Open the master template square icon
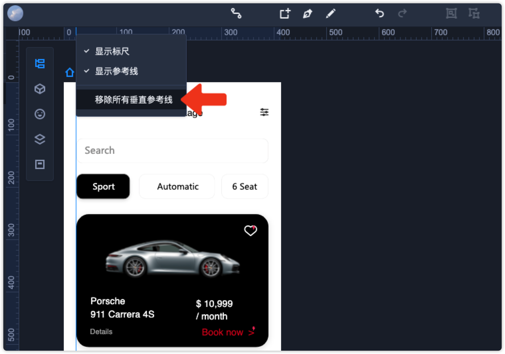505x354 pixels. [40, 164]
